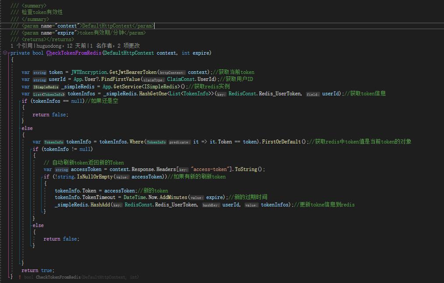Collapse the CheckTokenFromRedis method outline marker
The image size is (444, 283).
coord(9,53)
